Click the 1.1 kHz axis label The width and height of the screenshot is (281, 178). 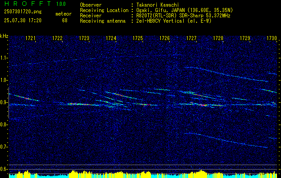(4, 58)
